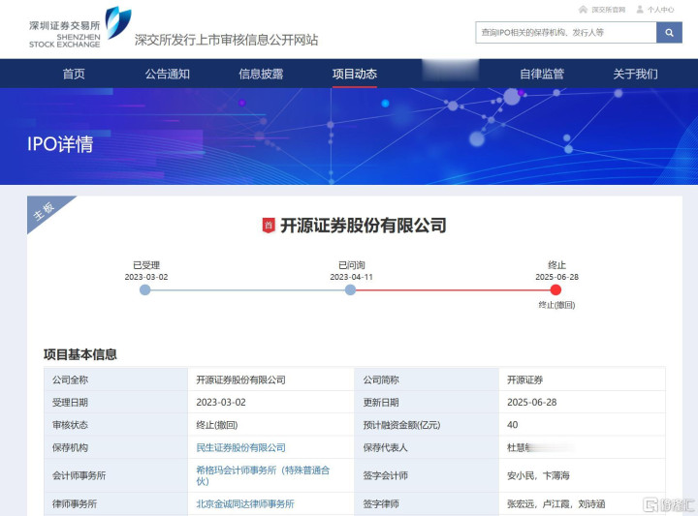Click the 签字律师 value 张宏远，卢江霞，刘诗涵

pyautogui.click(x=556, y=504)
